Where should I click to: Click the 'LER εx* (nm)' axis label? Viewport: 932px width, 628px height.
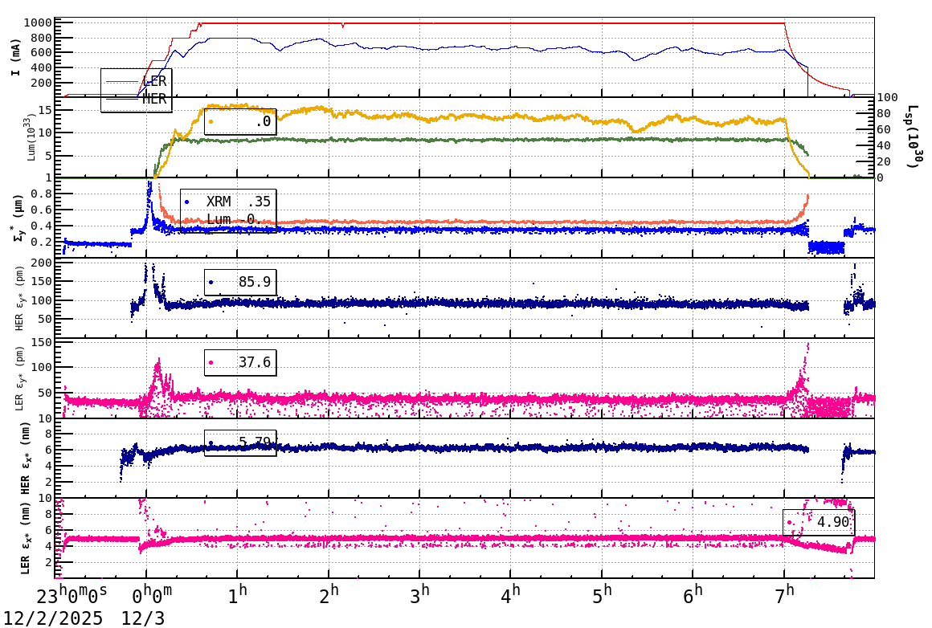click(25, 538)
